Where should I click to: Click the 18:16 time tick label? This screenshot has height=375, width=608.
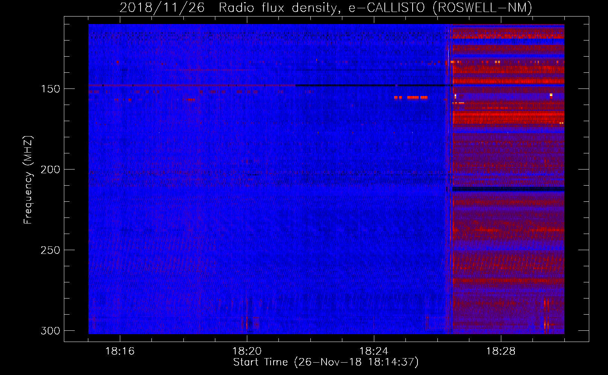(120, 351)
